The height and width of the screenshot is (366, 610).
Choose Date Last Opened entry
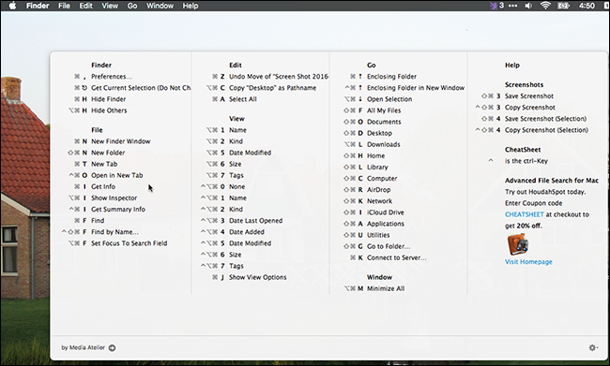point(255,221)
